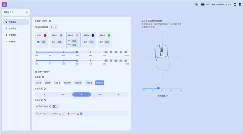Set lift-off distance to 低
243x134 pixels.
click(x=44, y=94)
